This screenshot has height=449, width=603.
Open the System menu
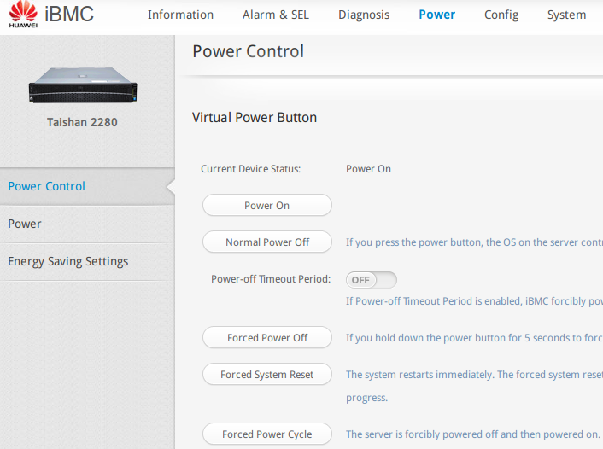click(x=566, y=15)
